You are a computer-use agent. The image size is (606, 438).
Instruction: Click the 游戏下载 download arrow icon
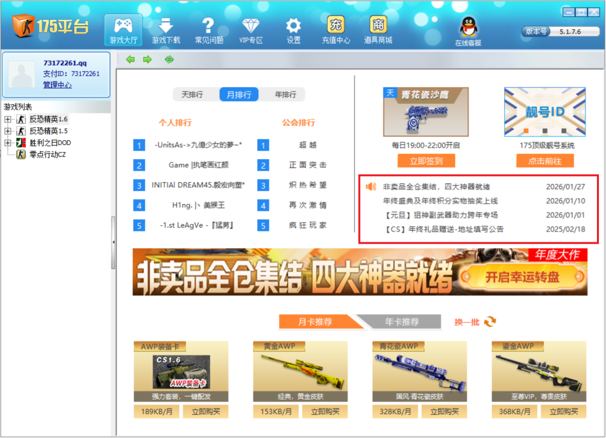click(166, 26)
